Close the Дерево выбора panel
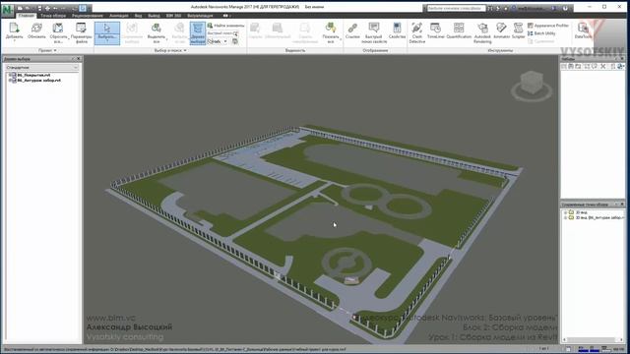The width and height of the screenshot is (630, 354). (x=79, y=59)
